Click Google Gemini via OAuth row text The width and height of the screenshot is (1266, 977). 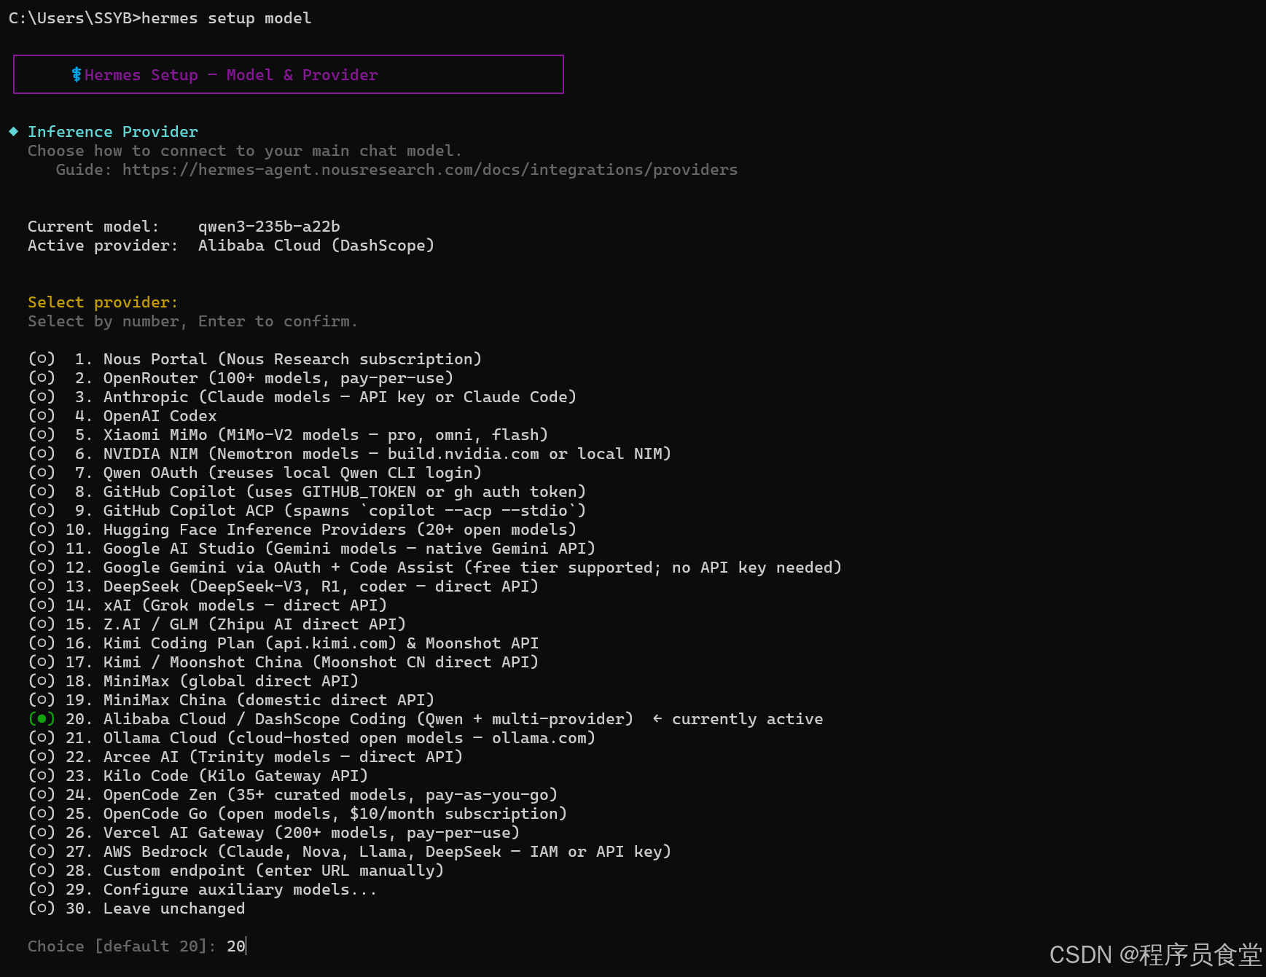(472, 568)
